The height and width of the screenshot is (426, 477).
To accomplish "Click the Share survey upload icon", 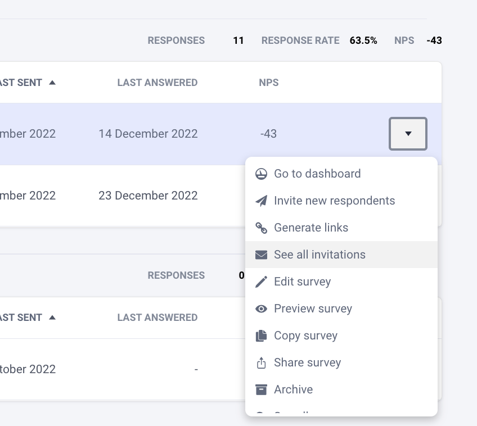I will pyautogui.click(x=261, y=363).
